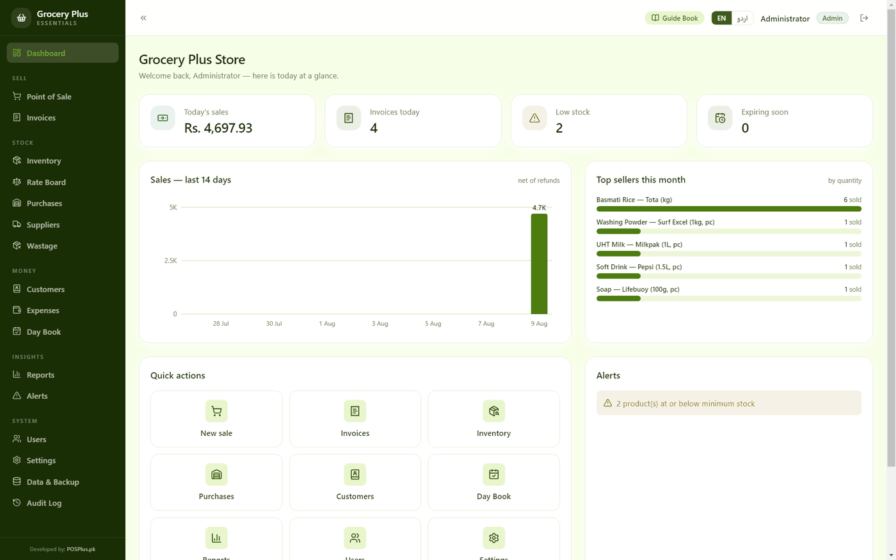Click the scrollbar down arrow

coord(891,556)
